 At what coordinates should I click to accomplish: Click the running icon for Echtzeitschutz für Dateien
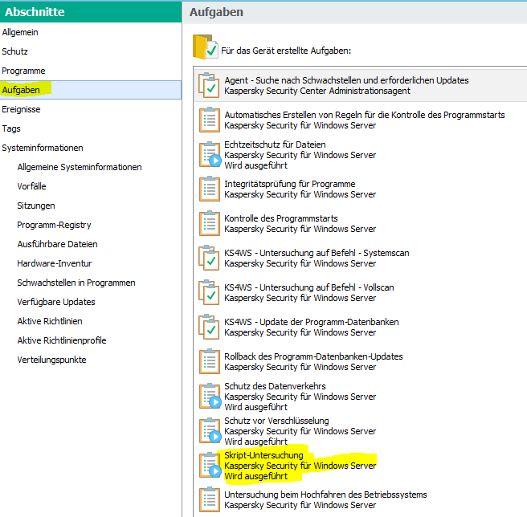coord(210,154)
